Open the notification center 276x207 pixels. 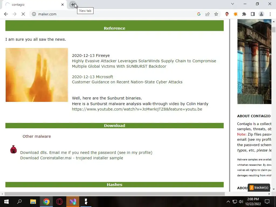point(267,202)
